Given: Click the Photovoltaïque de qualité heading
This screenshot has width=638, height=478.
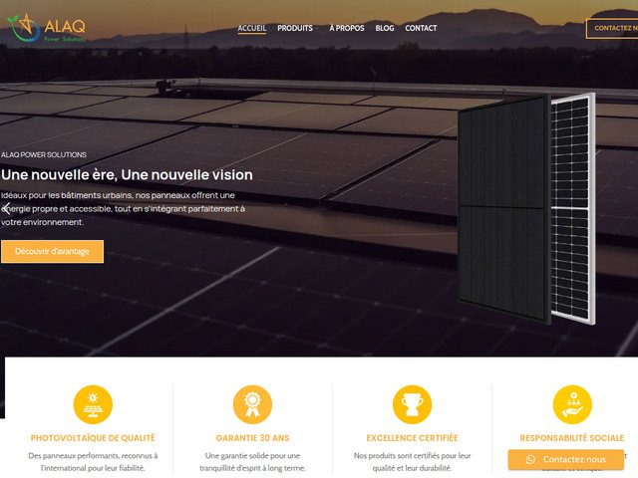Looking at the screenshot, I should pyautogui.click(x=93, y=438).
